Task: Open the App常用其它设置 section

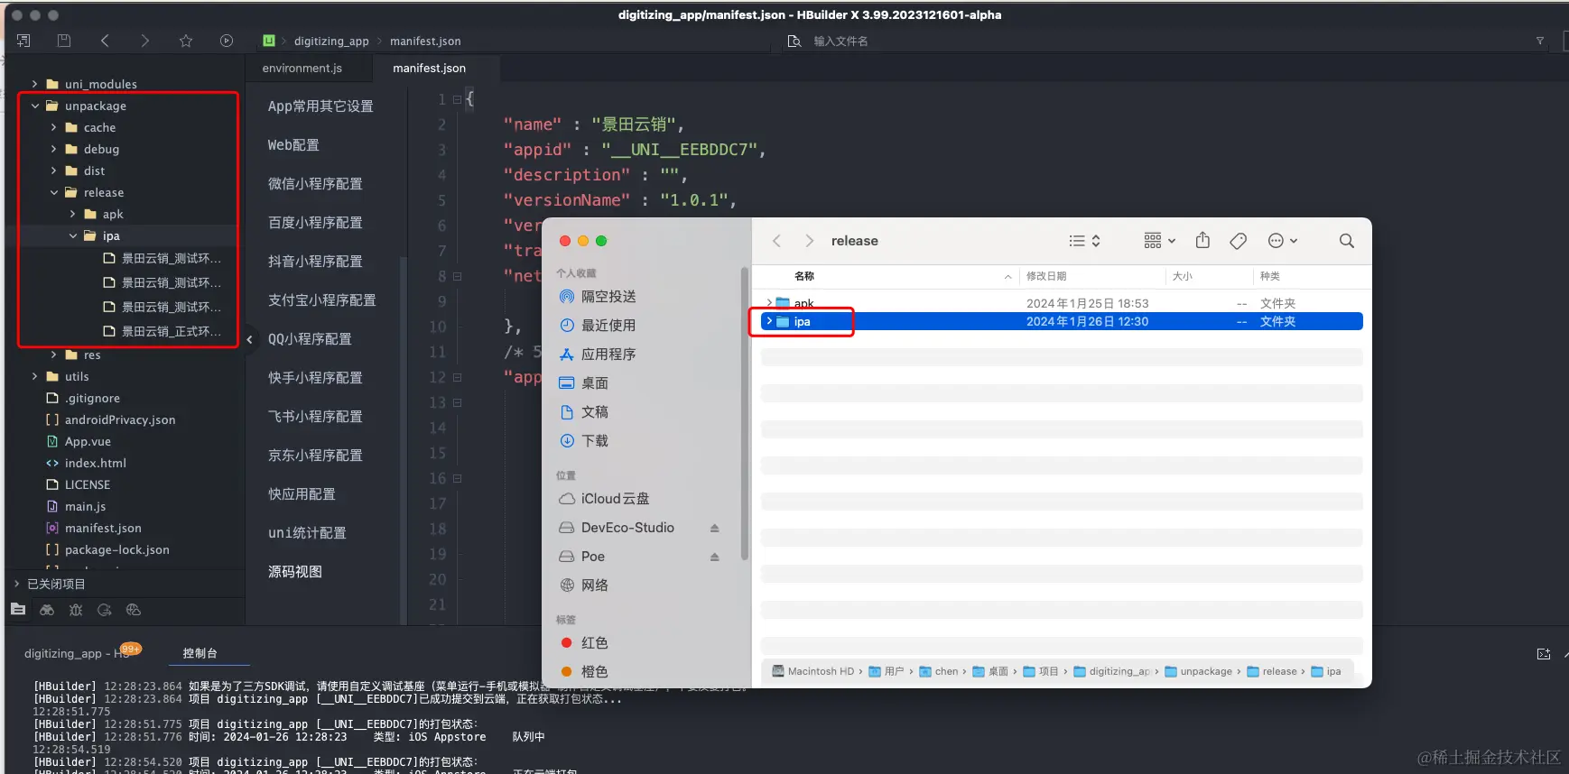Action: click(x=320, y=106)
